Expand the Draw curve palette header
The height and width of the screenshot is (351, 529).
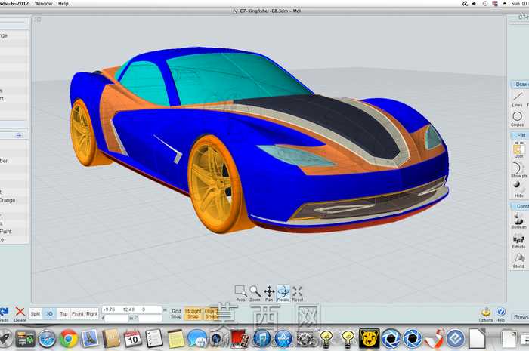520,85
